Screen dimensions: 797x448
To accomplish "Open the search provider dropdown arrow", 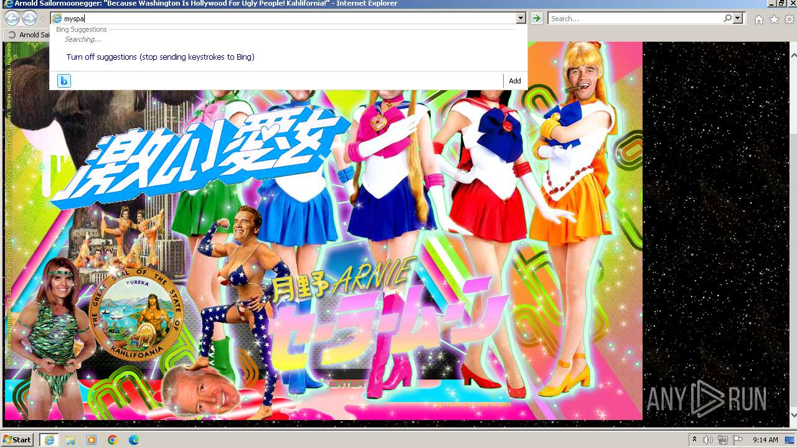I will pos(738,19).
